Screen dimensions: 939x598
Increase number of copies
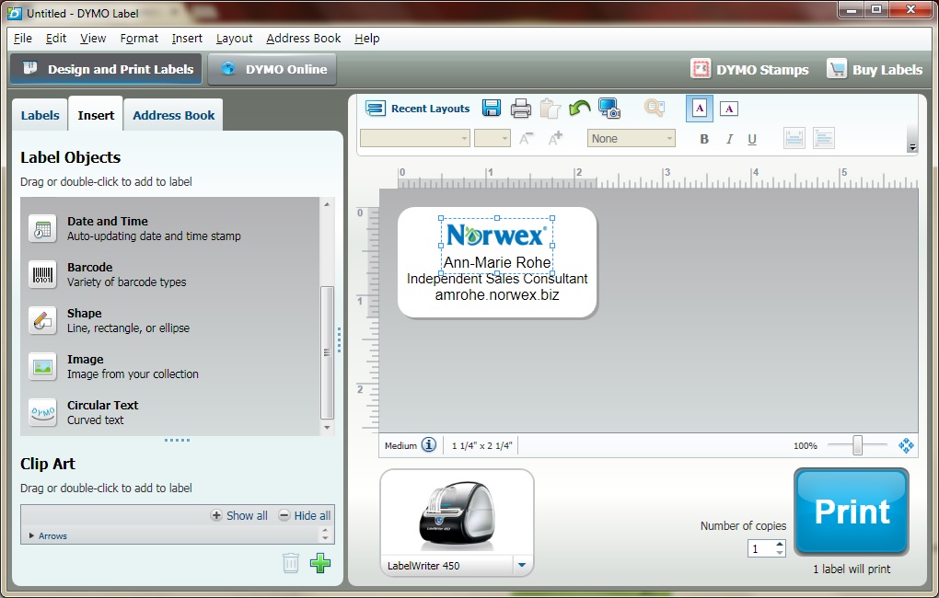pyautogui.click(x=779, y=544)
